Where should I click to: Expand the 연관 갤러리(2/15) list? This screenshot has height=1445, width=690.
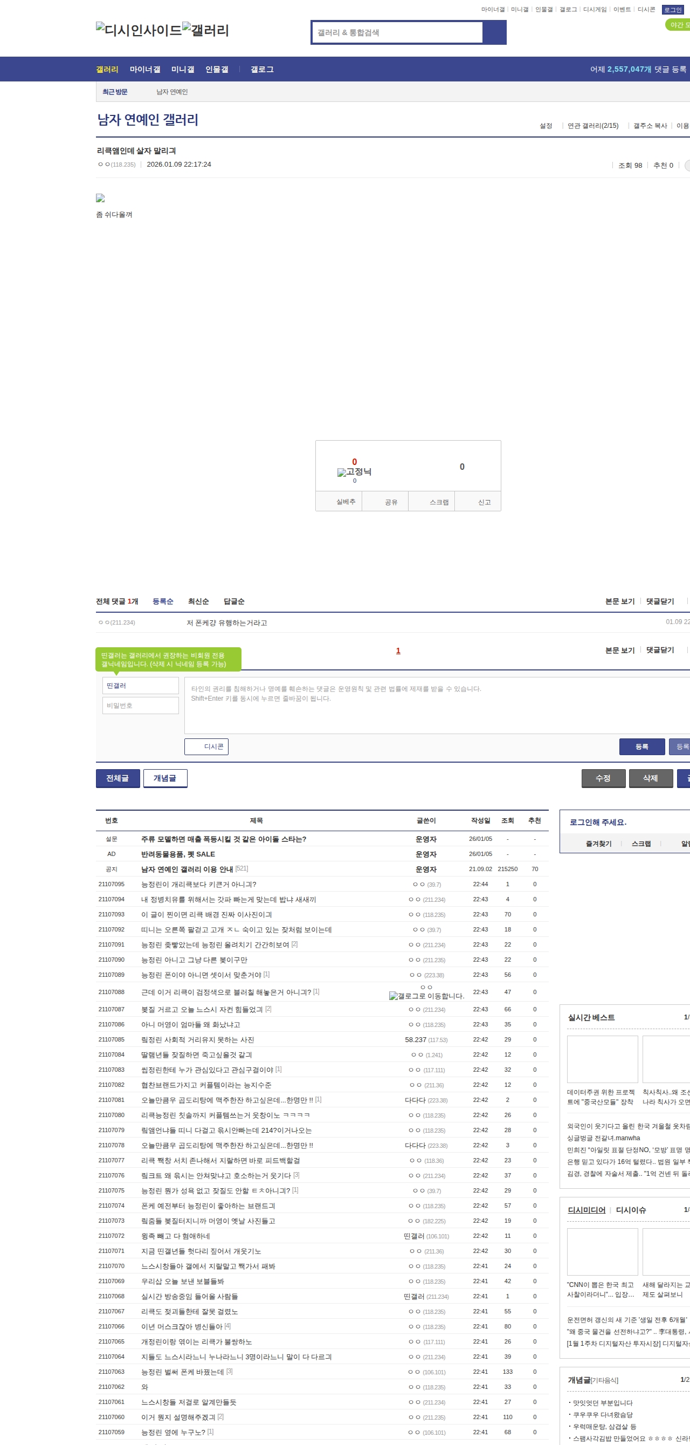point(593,126)
